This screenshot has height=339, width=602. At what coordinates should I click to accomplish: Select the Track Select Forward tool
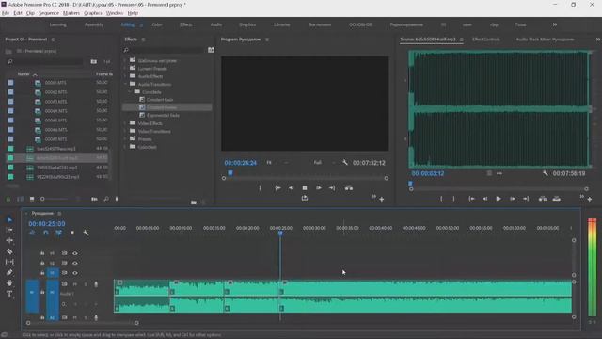tap(9, 230)
